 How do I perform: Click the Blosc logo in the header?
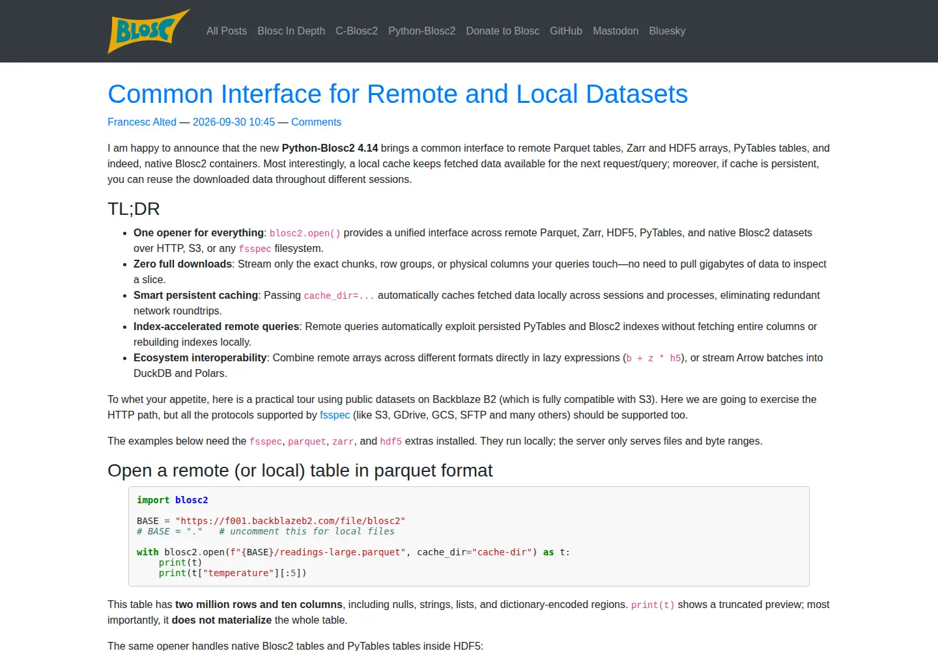(149, 31)
